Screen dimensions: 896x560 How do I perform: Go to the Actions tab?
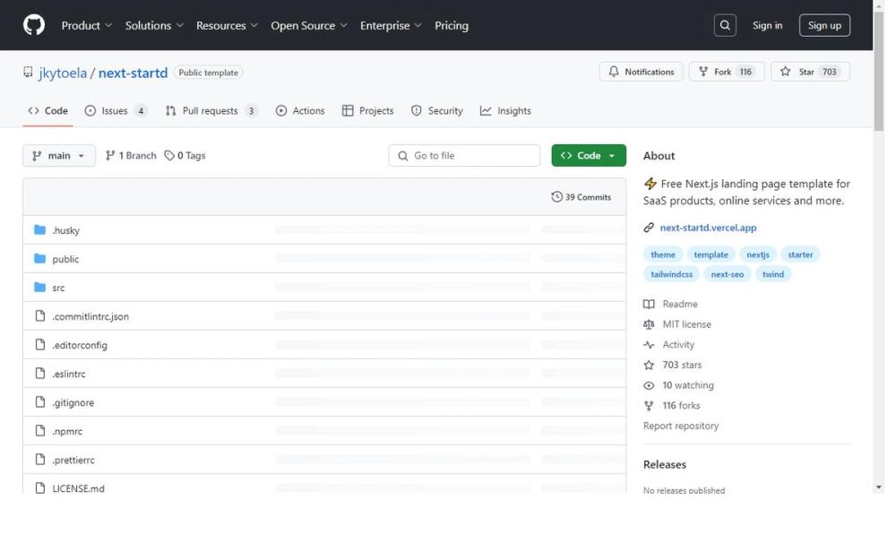click(300, 111)
